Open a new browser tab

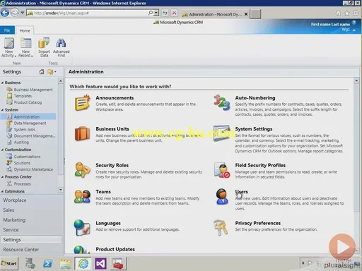point(255,14)
